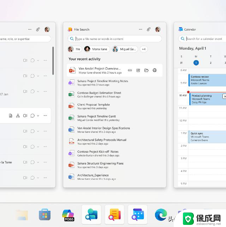The image size is (226, 227).
Task: Click the file name or content search field
Action: pyautogui.click(x=114, y=38)
